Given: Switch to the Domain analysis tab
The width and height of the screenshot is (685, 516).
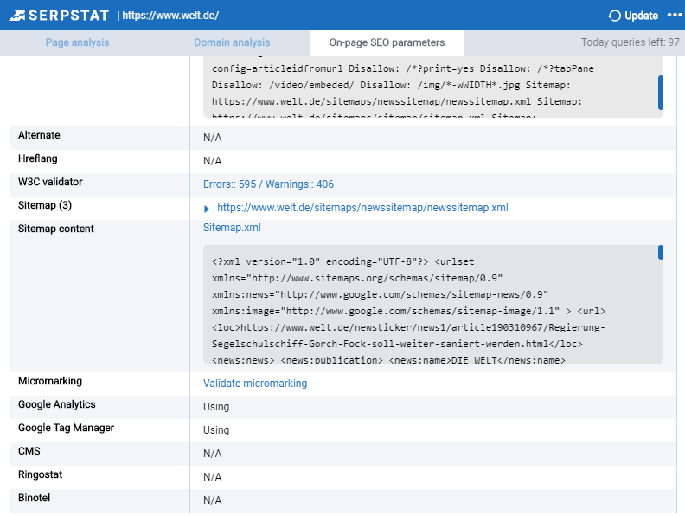Looking at the screenshot, I should click(x=232, y=42).
